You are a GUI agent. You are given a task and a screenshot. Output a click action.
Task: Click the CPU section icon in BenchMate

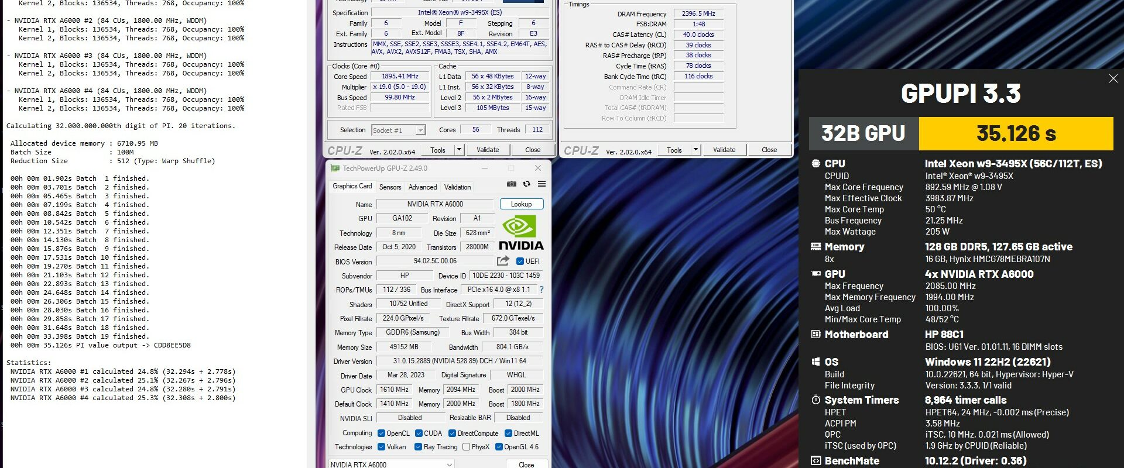[x=815, y=164]
